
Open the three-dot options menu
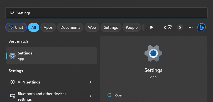191,27
